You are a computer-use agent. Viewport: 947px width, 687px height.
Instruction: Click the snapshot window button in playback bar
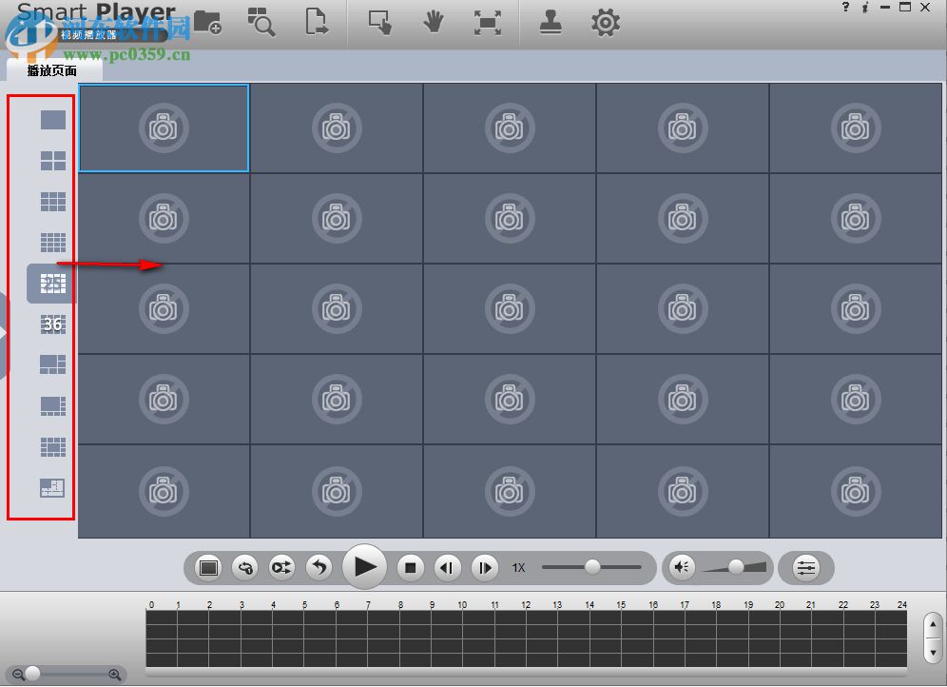click(x=209, y=568)
